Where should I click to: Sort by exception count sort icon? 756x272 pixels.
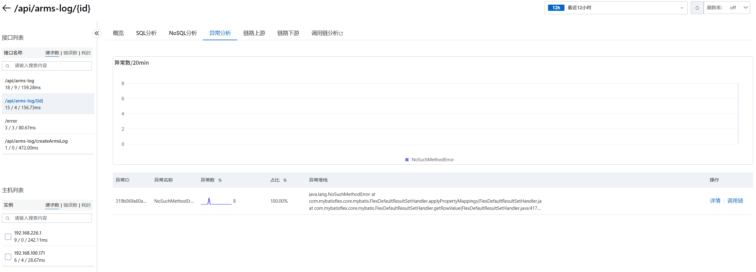[220, 180]
